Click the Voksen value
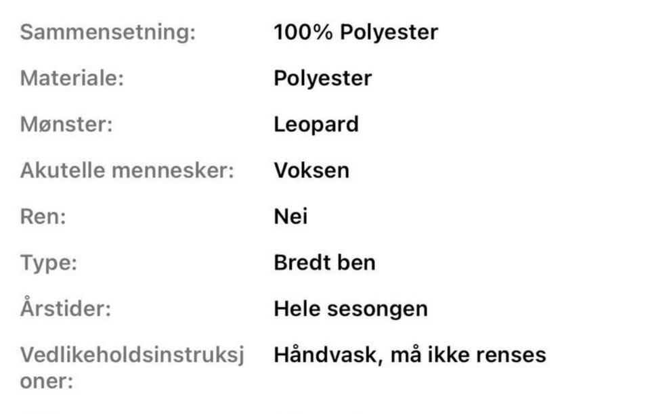Screen dimensions: 650x414 [x=311, y=170]
